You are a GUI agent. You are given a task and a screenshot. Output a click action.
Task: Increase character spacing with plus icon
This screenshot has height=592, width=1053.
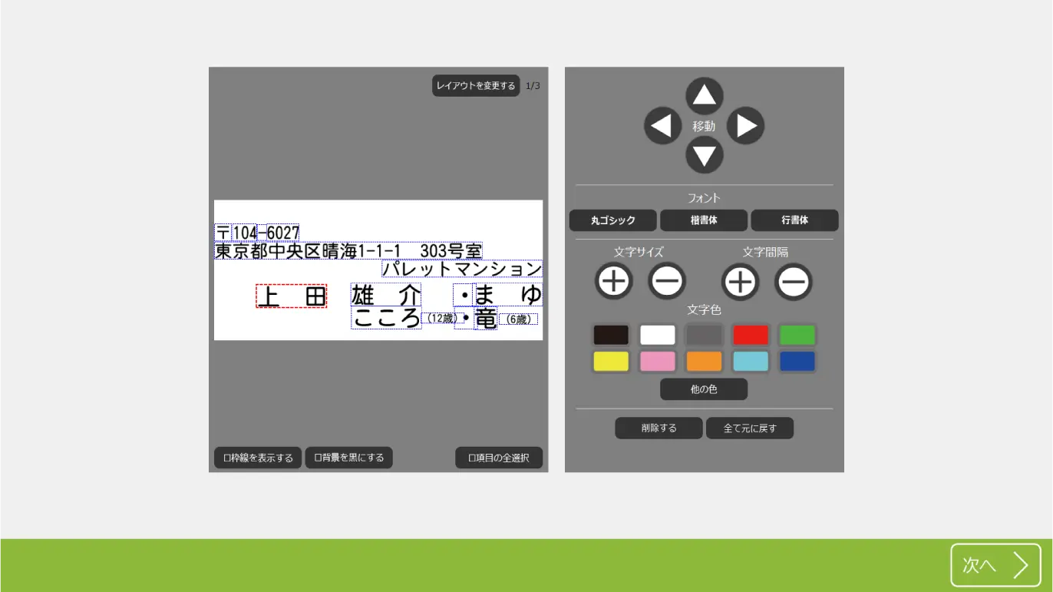(x=740, y=282)
